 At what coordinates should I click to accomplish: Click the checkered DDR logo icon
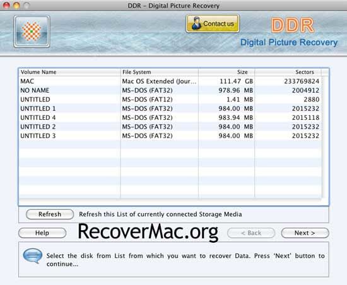(x=32, y=32)
